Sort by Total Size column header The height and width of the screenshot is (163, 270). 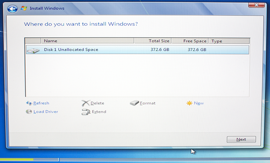(153, 41)
